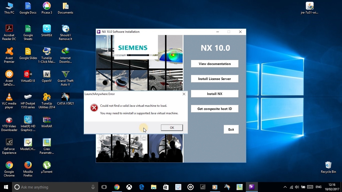The width and height of the screenshot is (342, 192).
Task: Click the battery tray icon
Action: click(303, 187)
